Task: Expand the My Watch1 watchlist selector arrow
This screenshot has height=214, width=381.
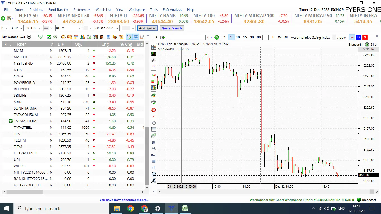Action: click(29, 37)
